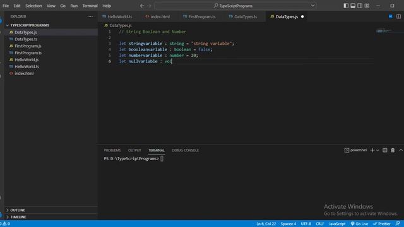This screenshot has width=404, height=227.
Task: Open HelloWorld.ts in the Explorer
Action: click(x=51, y=66)
